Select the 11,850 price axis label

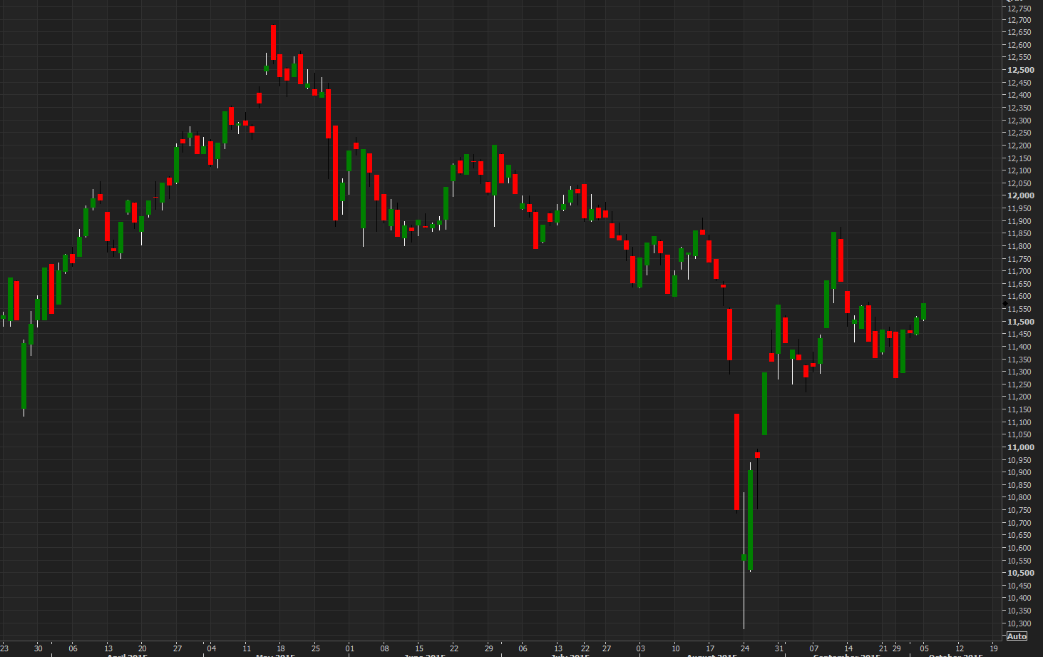pos(1019,234)
